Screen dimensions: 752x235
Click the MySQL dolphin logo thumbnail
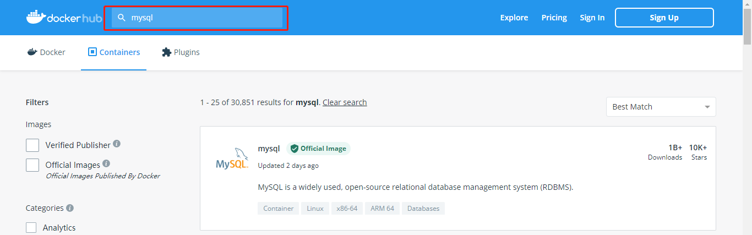click(x=232, y=160)
